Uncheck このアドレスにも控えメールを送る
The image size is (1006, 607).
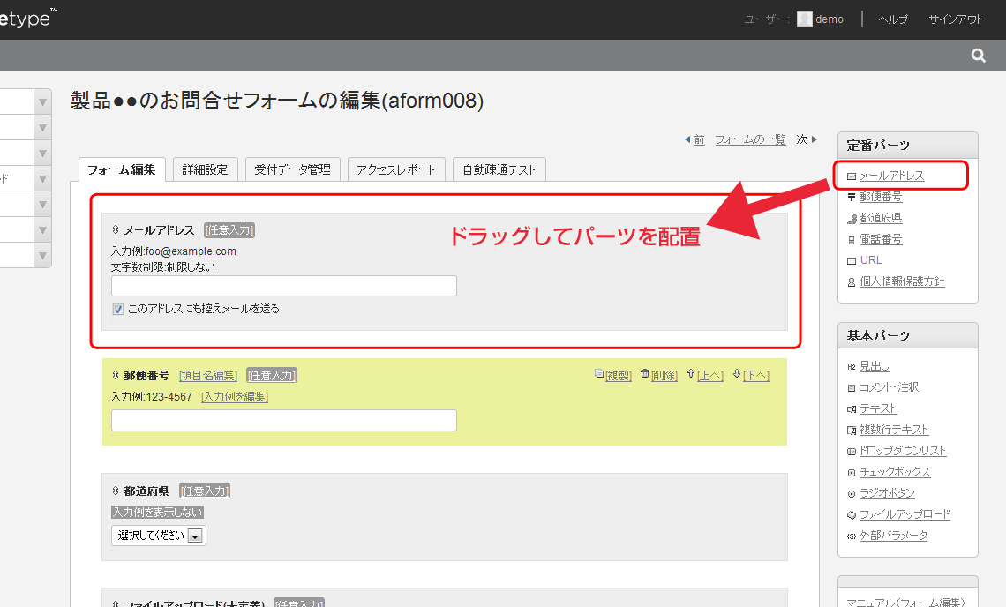[117, 308]
